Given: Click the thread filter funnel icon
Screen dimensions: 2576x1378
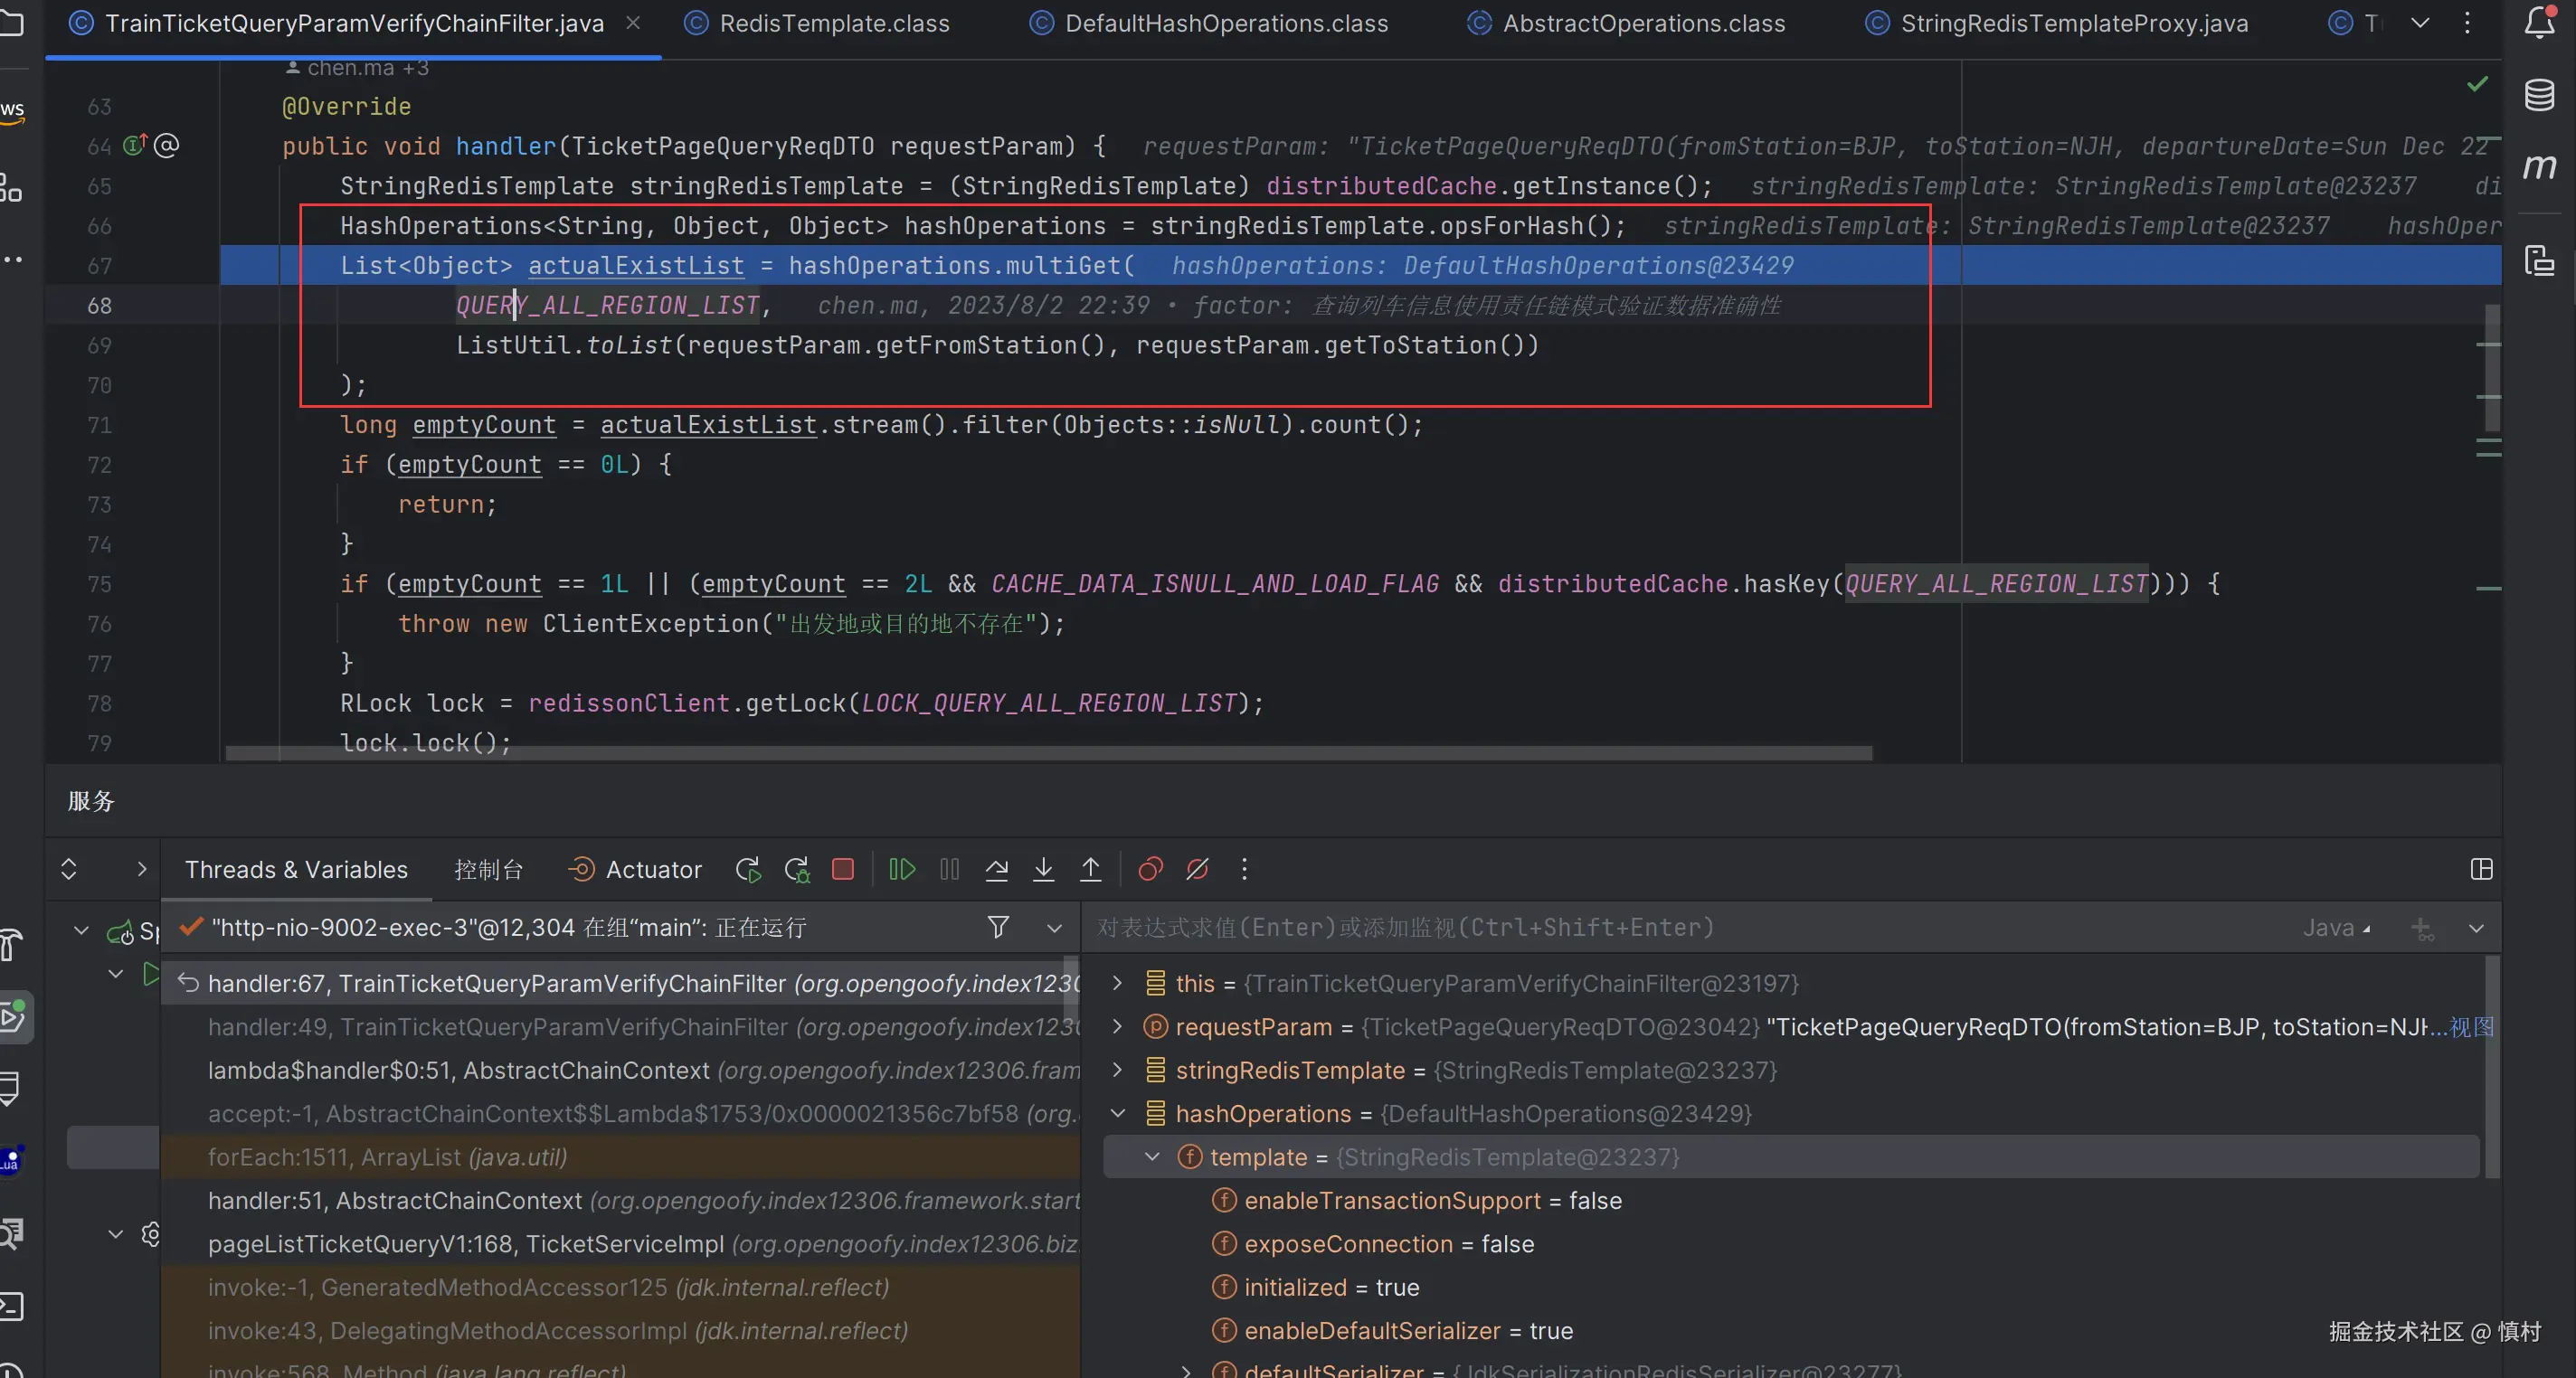Looking at the screenshot, I should [x=997, y=927].
